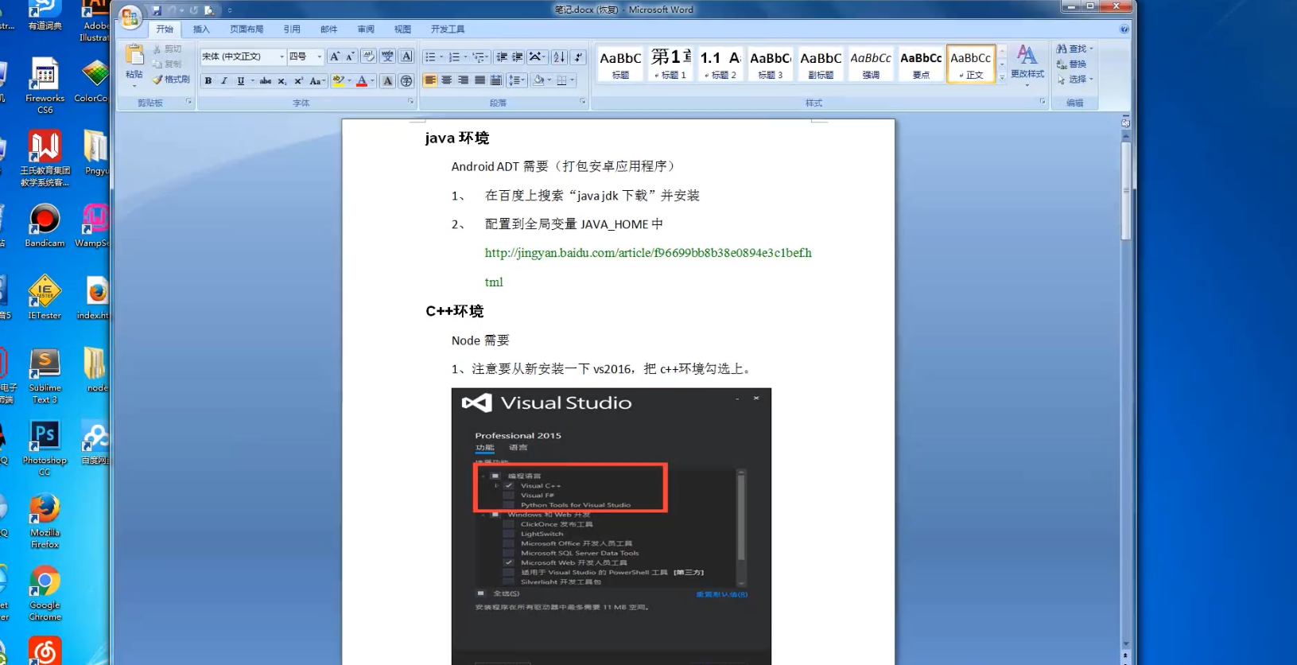Click the vertical scrollbar thumb
The width and height of the screenshot is (1297, 665).
1125,191
